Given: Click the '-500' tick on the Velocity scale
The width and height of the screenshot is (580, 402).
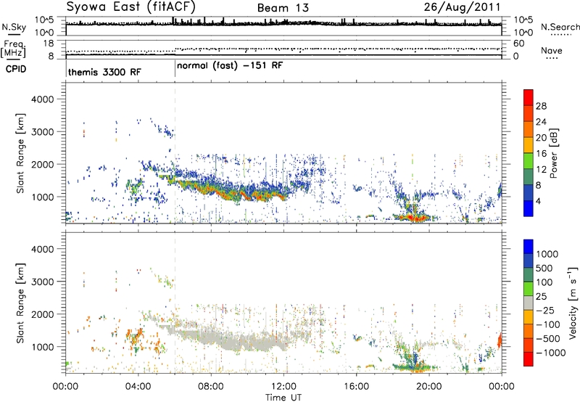Looking at the screenshot, I should coord(548,339).
